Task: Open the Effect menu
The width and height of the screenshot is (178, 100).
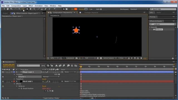Action: (31, 6)
